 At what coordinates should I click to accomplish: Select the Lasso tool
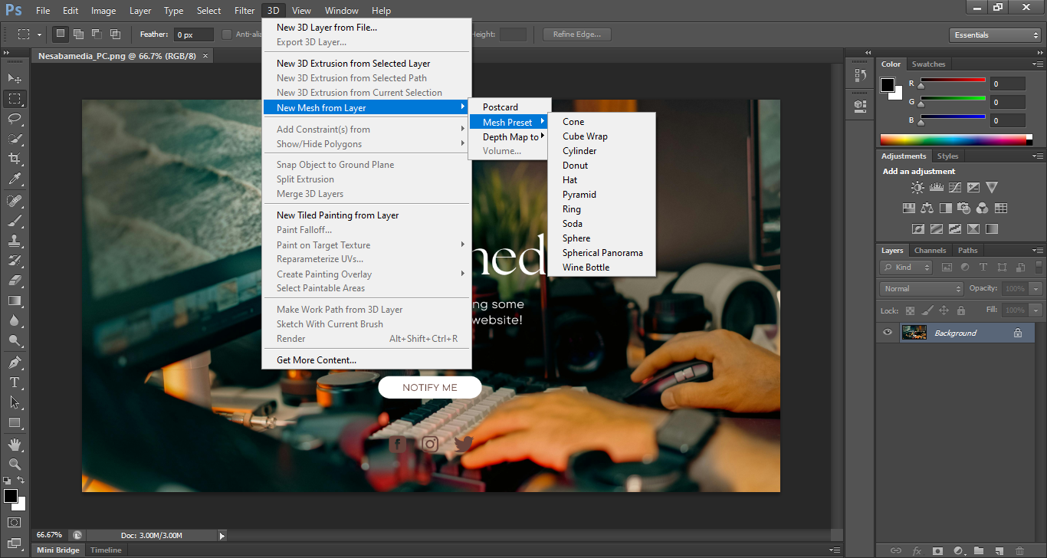click(15, 119)
